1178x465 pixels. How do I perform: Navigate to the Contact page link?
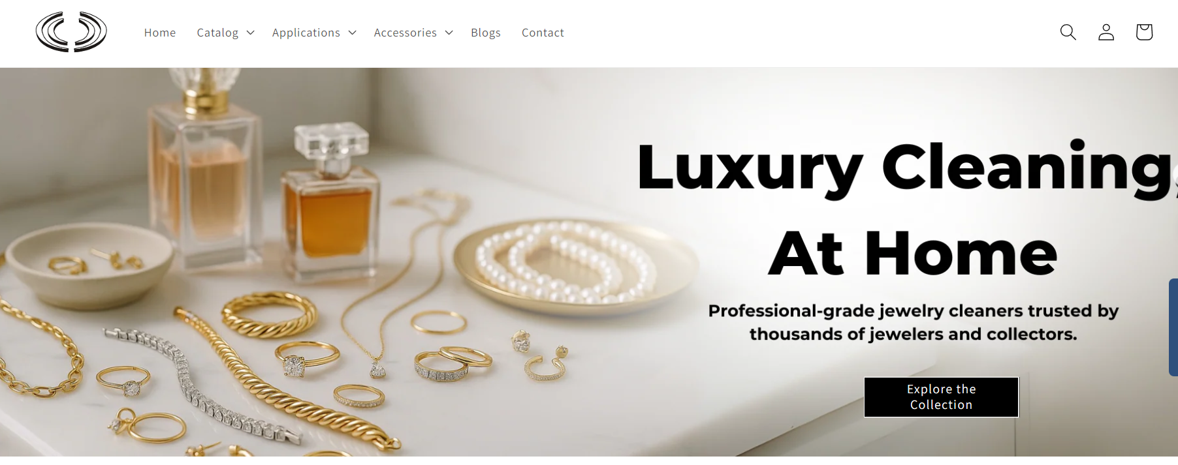pyautogui.click(x=543, y=33)
